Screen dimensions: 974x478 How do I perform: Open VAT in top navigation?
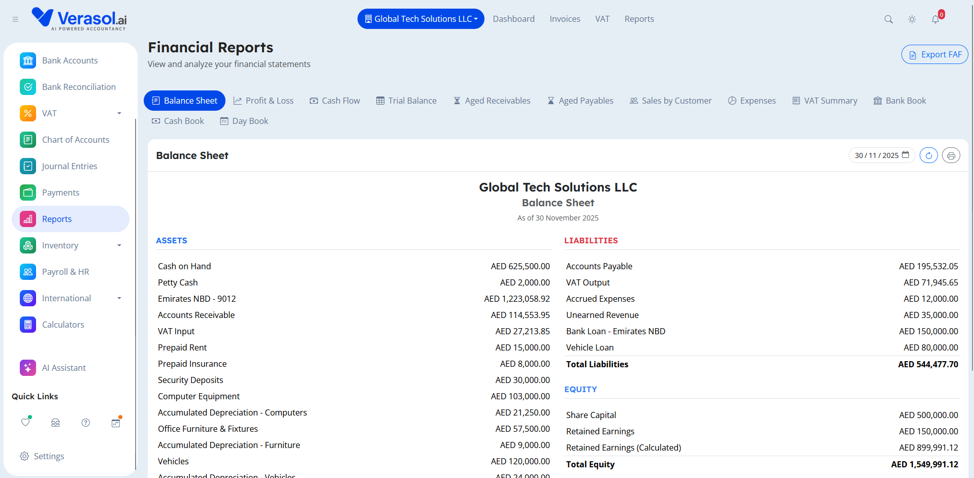coord(602,19)
